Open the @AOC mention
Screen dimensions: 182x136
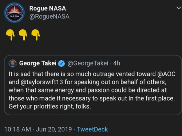[166, 74]
